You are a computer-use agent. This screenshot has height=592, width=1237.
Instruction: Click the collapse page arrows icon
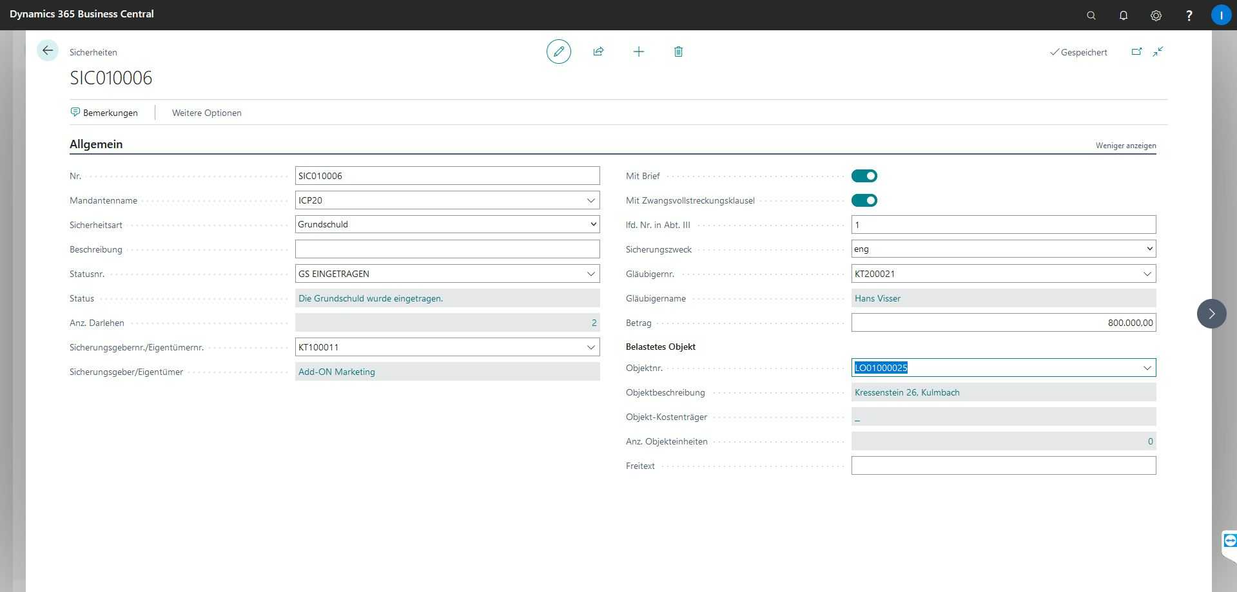tap(1158, 52)
